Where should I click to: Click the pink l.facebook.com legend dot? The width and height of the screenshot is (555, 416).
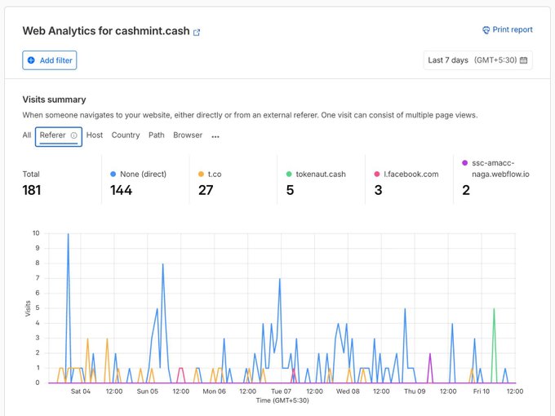coord(377,174)
